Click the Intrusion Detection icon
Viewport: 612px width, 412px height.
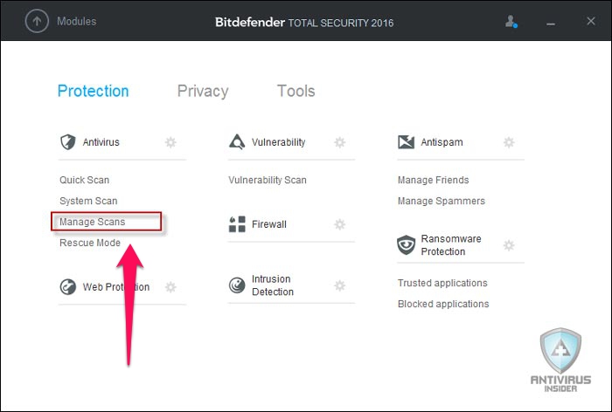coord(237,285)
